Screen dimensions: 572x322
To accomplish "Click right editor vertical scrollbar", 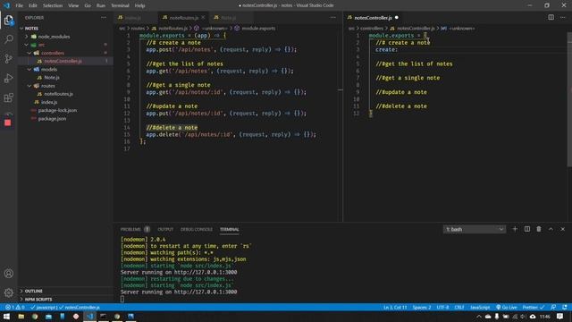I will (x=569, y=100).
